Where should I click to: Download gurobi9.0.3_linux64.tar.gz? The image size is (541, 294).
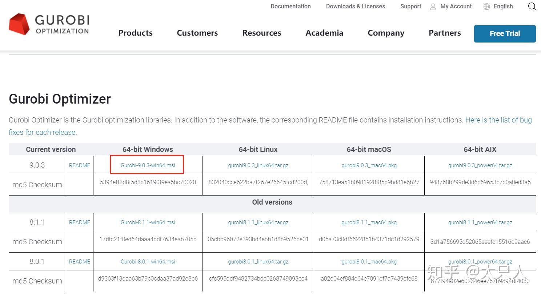[x=258, y=165]
